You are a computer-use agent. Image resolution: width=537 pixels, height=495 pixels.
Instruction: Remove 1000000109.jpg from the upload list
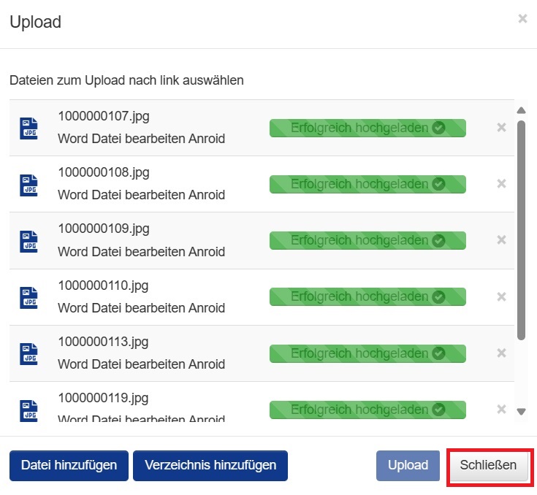(501, 240)
